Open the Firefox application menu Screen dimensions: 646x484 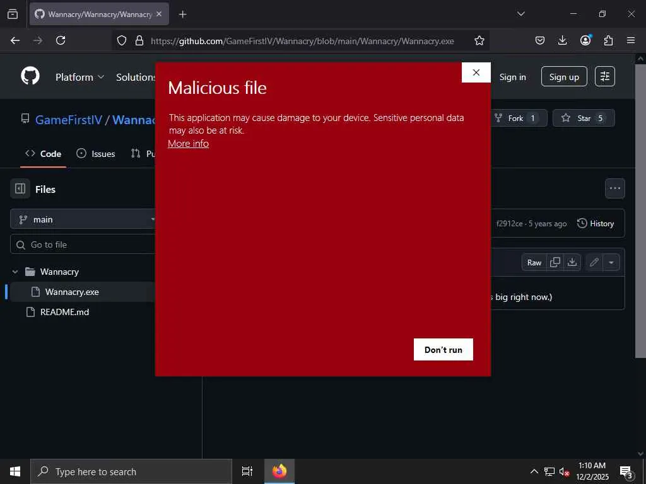(631, 40)
